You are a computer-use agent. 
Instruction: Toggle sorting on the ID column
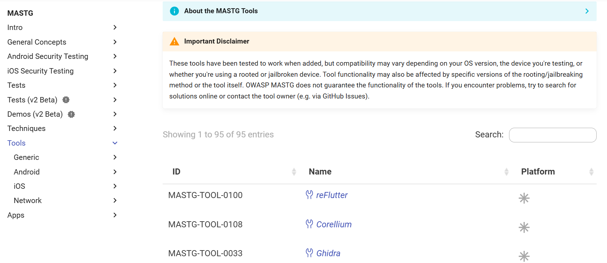(294, 171)
